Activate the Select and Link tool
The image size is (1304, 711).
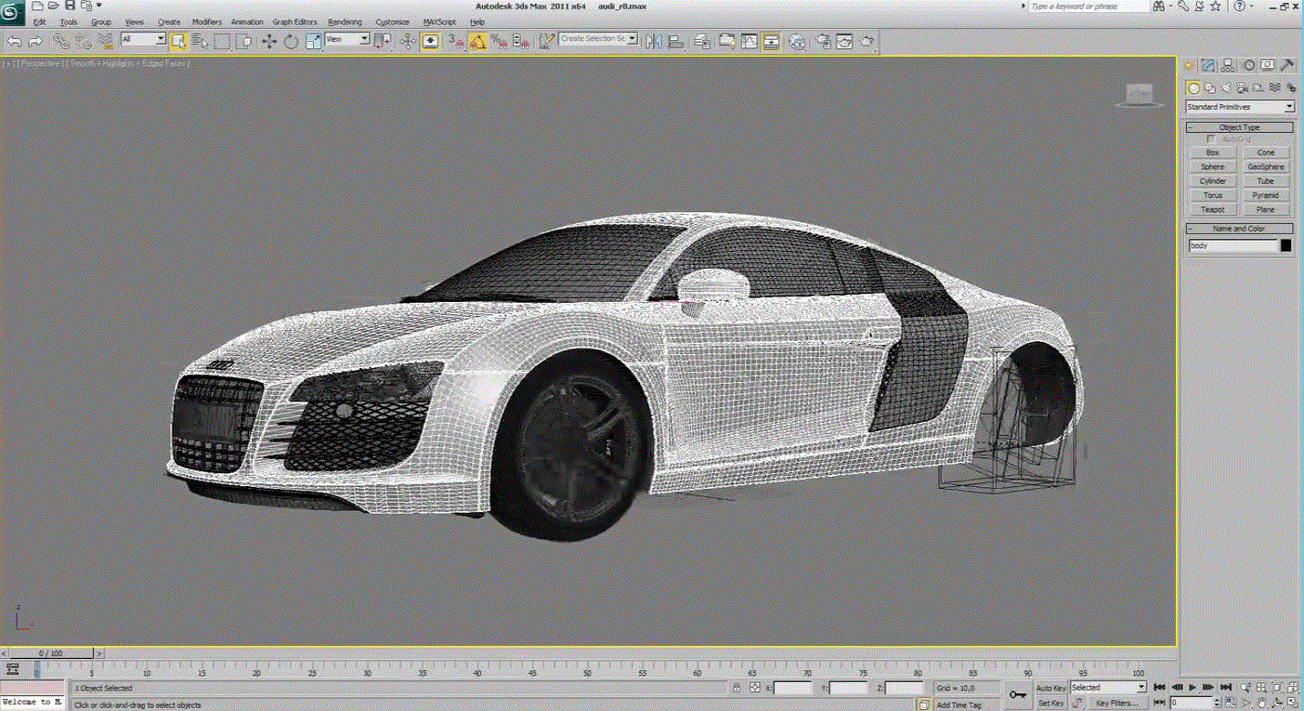click(61, 41)
